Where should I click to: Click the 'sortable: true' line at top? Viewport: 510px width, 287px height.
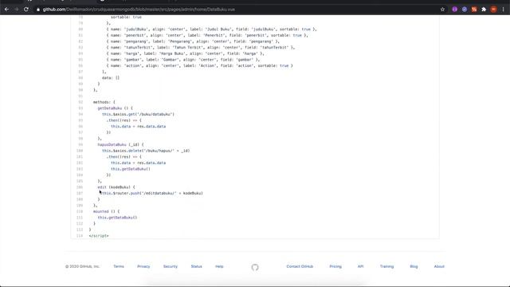126,18
